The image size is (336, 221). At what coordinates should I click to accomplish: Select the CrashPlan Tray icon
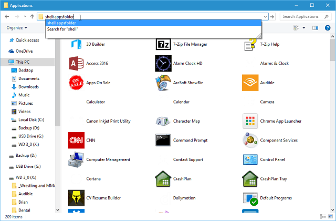[250, 179]
